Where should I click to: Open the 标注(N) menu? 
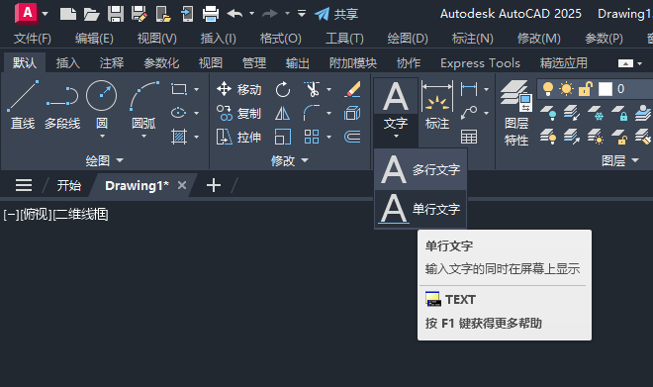473,39
